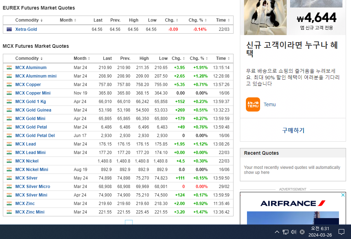Sort the EUREX table by Commodity column
This screenshot has width=351, height=239.
click(29, 20)
